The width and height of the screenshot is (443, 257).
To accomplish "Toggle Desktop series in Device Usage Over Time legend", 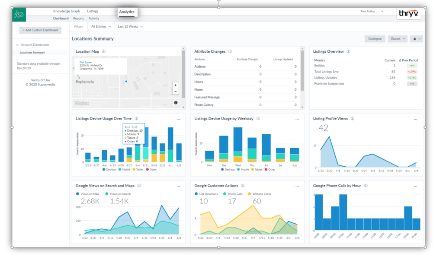I will pos(110,169).
